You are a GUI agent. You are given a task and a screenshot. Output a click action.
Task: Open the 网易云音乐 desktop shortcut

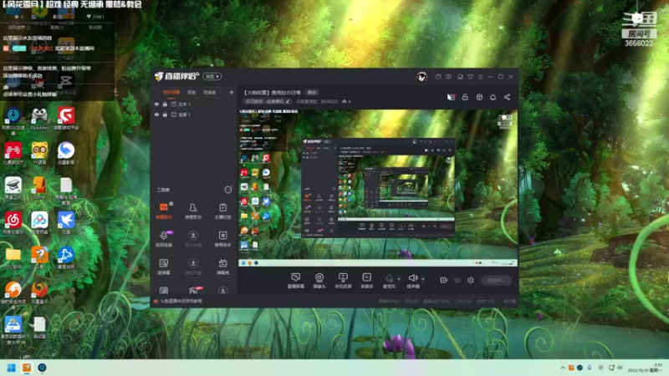[x=13, y=223]
